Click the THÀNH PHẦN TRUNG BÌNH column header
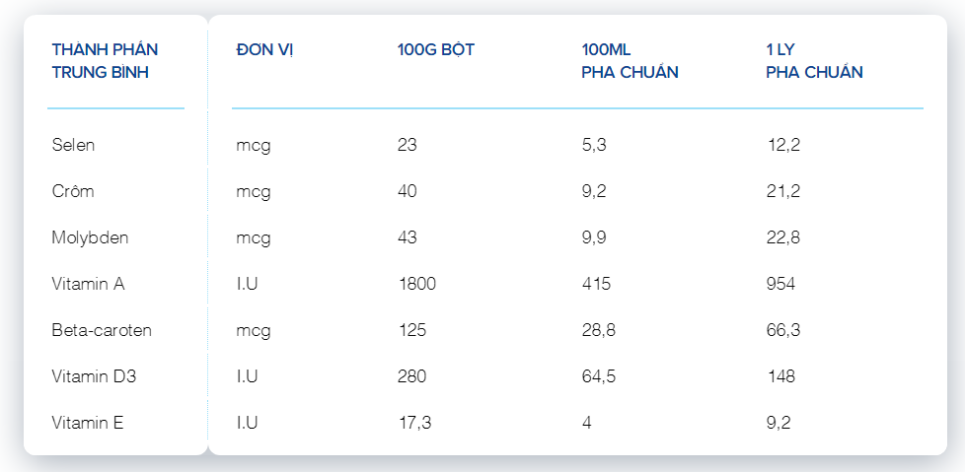The height and width of the screenshot is (472, 965). [105, 61]
